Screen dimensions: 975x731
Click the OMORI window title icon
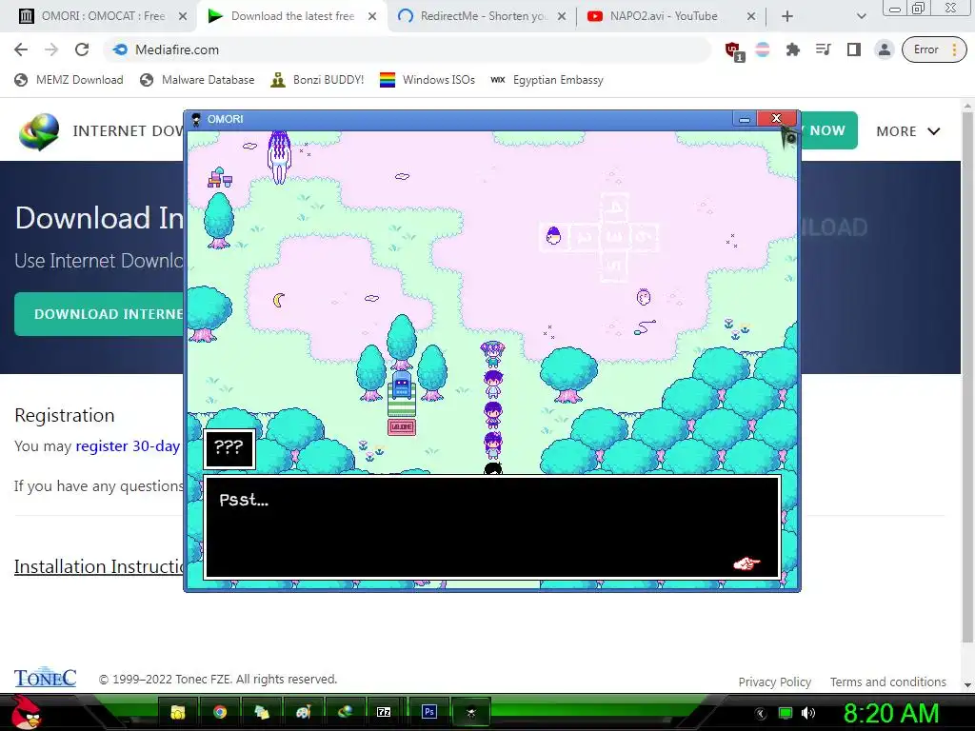click(x=196, y=119)
